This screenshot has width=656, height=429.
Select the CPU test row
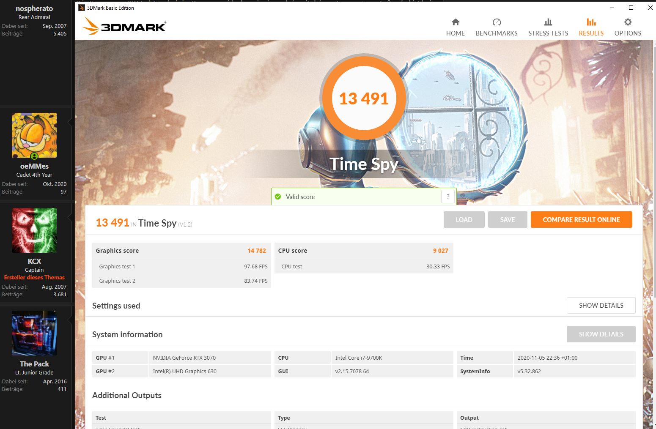pos(364,266)
